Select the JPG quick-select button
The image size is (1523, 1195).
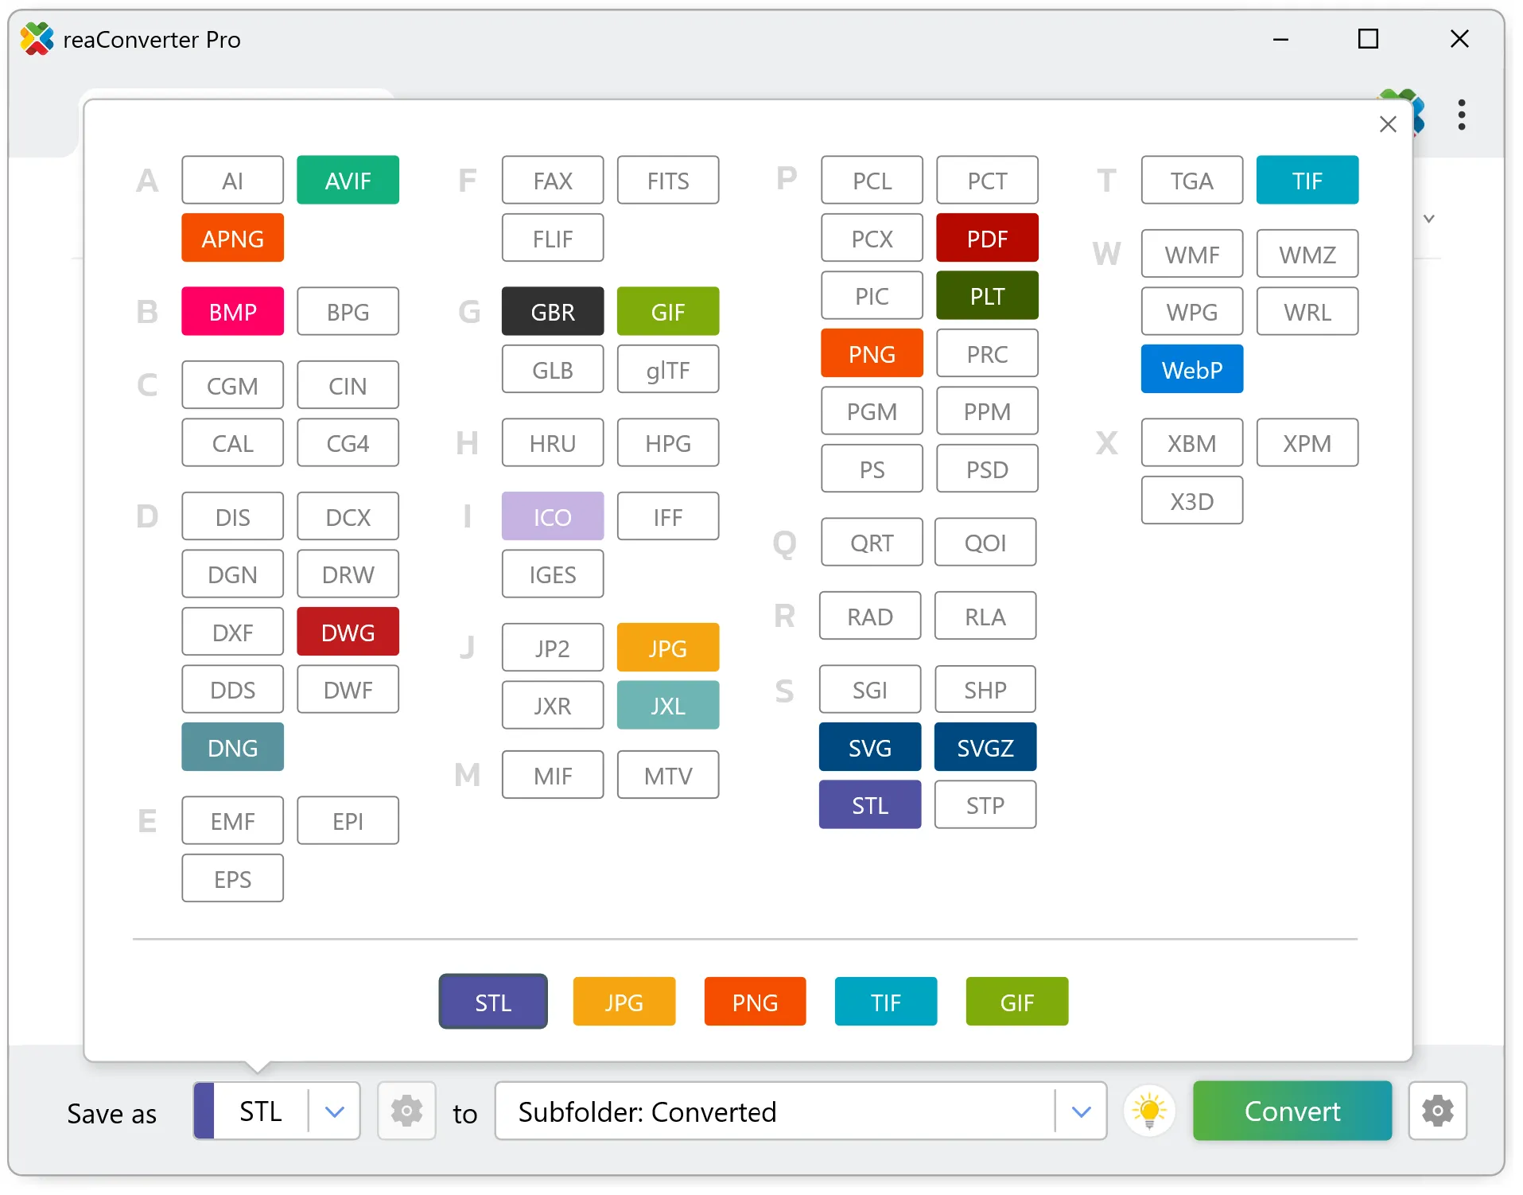tap(624, 1002)
